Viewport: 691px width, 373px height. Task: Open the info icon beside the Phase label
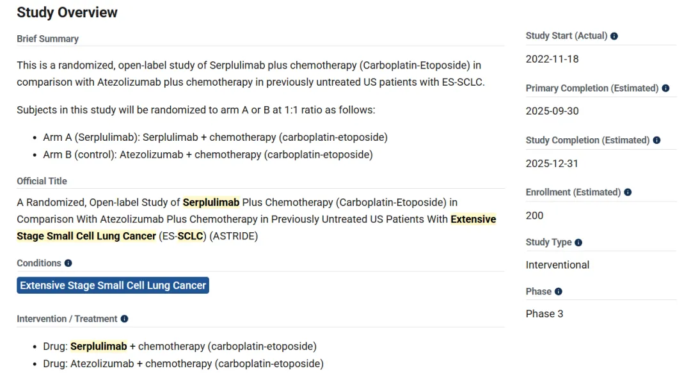(559, 292)
